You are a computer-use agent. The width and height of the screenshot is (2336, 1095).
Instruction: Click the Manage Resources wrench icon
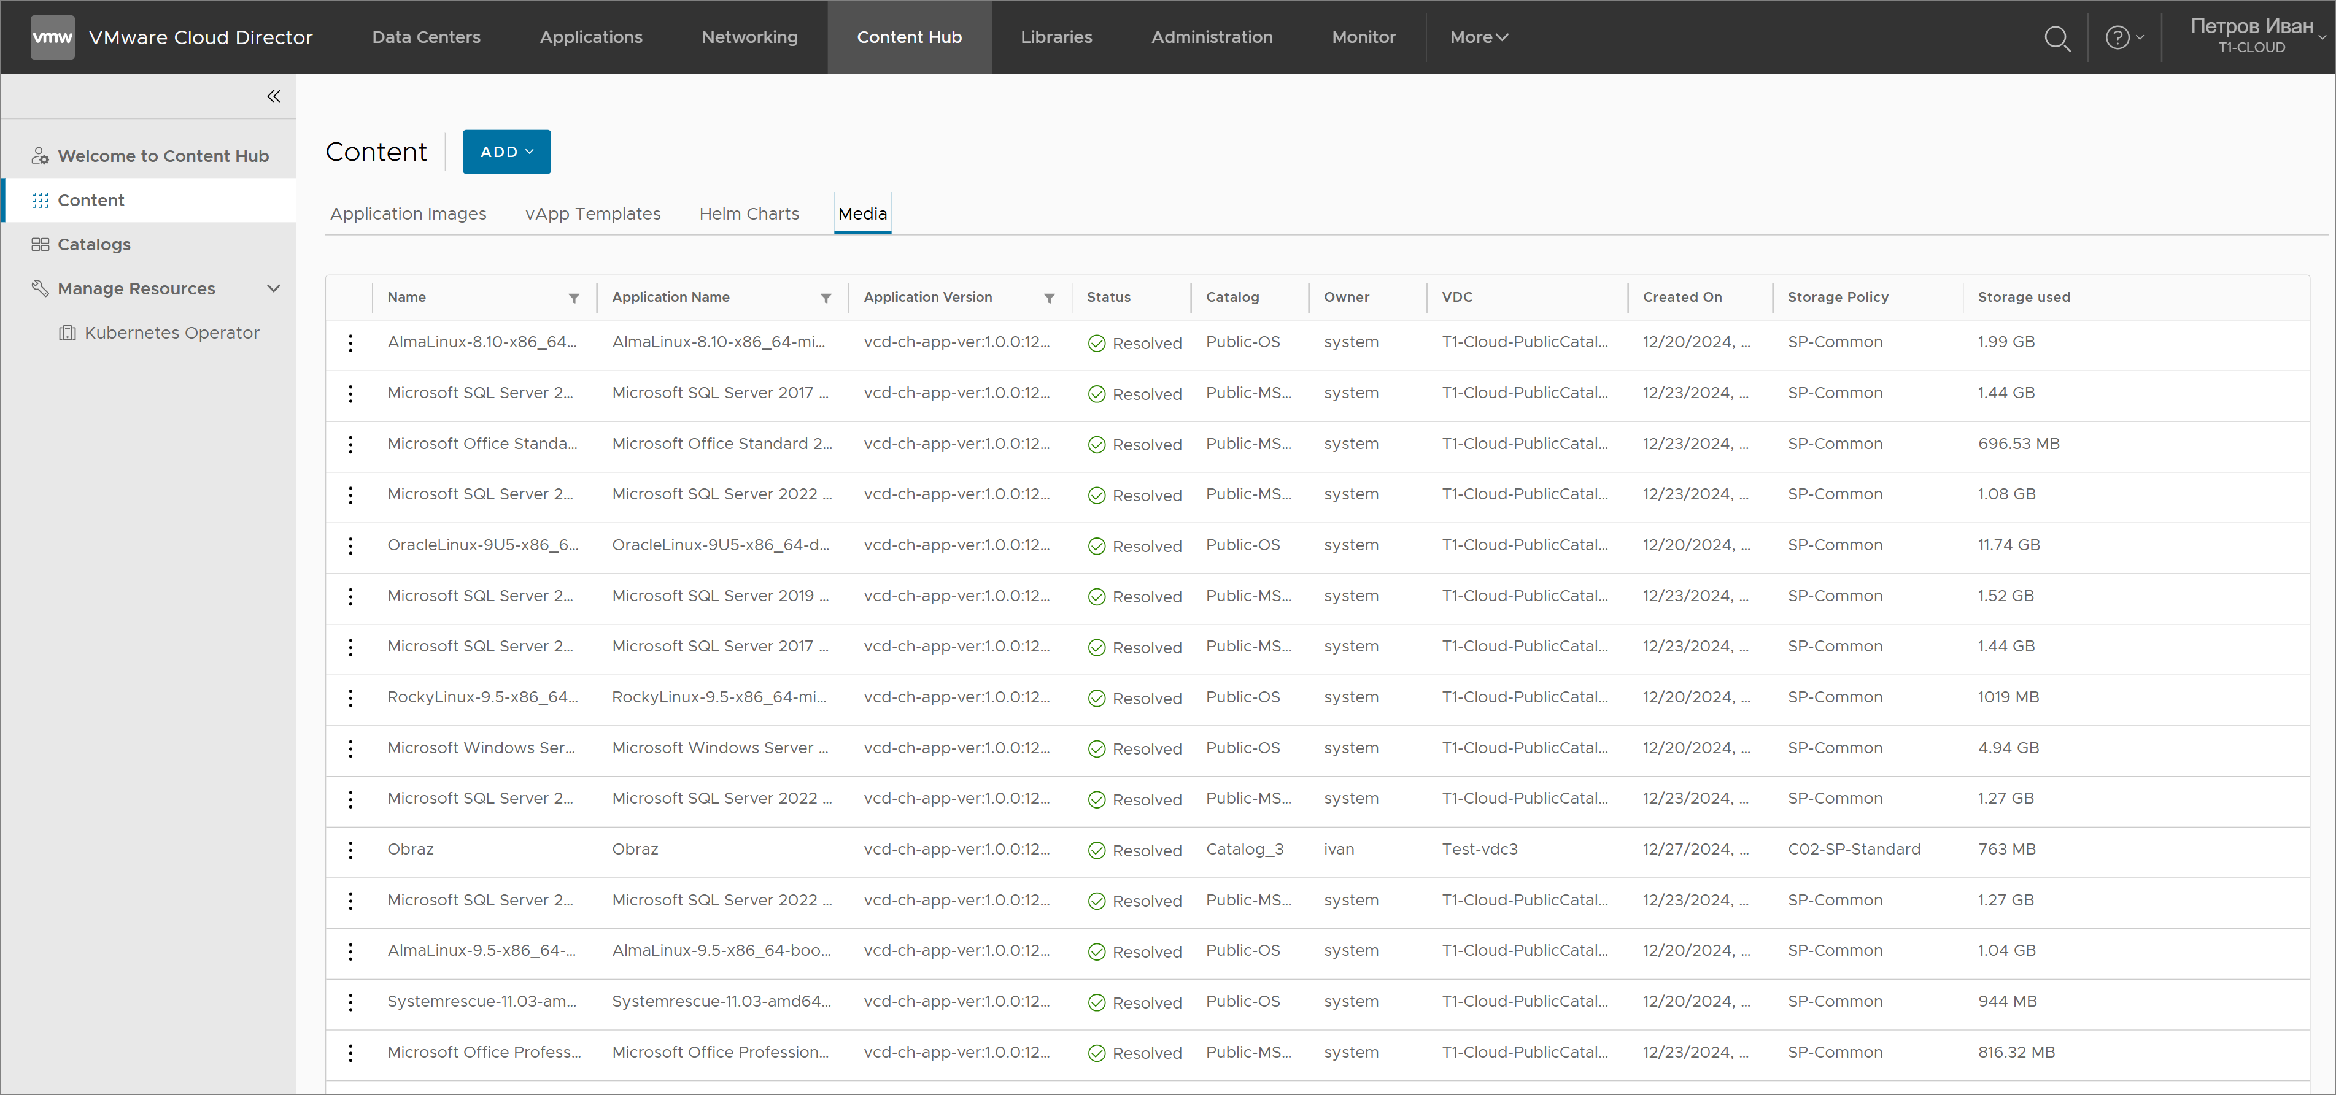coord(40,288)
